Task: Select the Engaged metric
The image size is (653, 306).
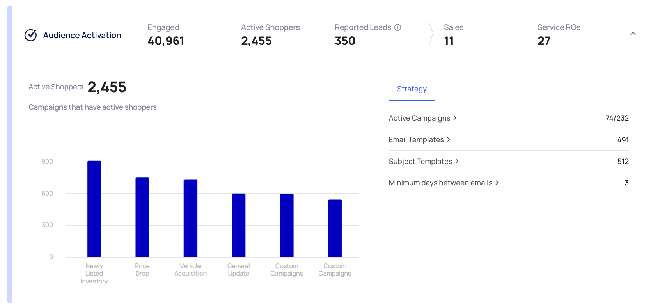Action: 166,34
